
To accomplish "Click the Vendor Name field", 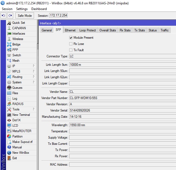I will (122, 92).
